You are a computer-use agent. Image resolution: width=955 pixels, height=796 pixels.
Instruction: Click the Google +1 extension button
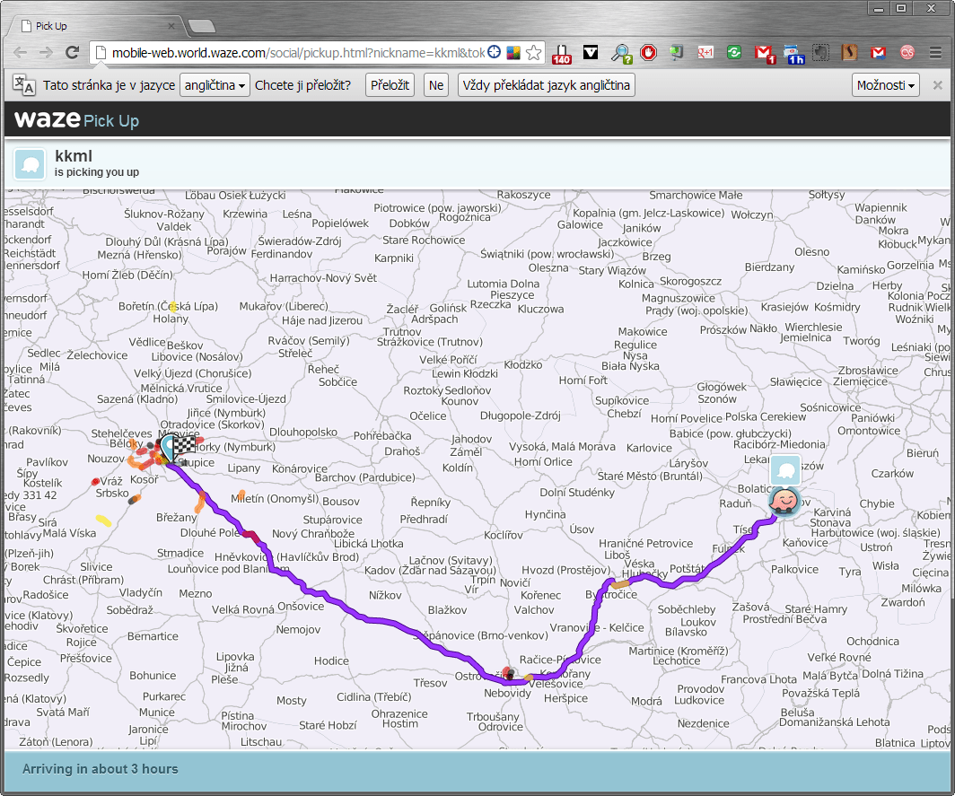click(705, 52)
